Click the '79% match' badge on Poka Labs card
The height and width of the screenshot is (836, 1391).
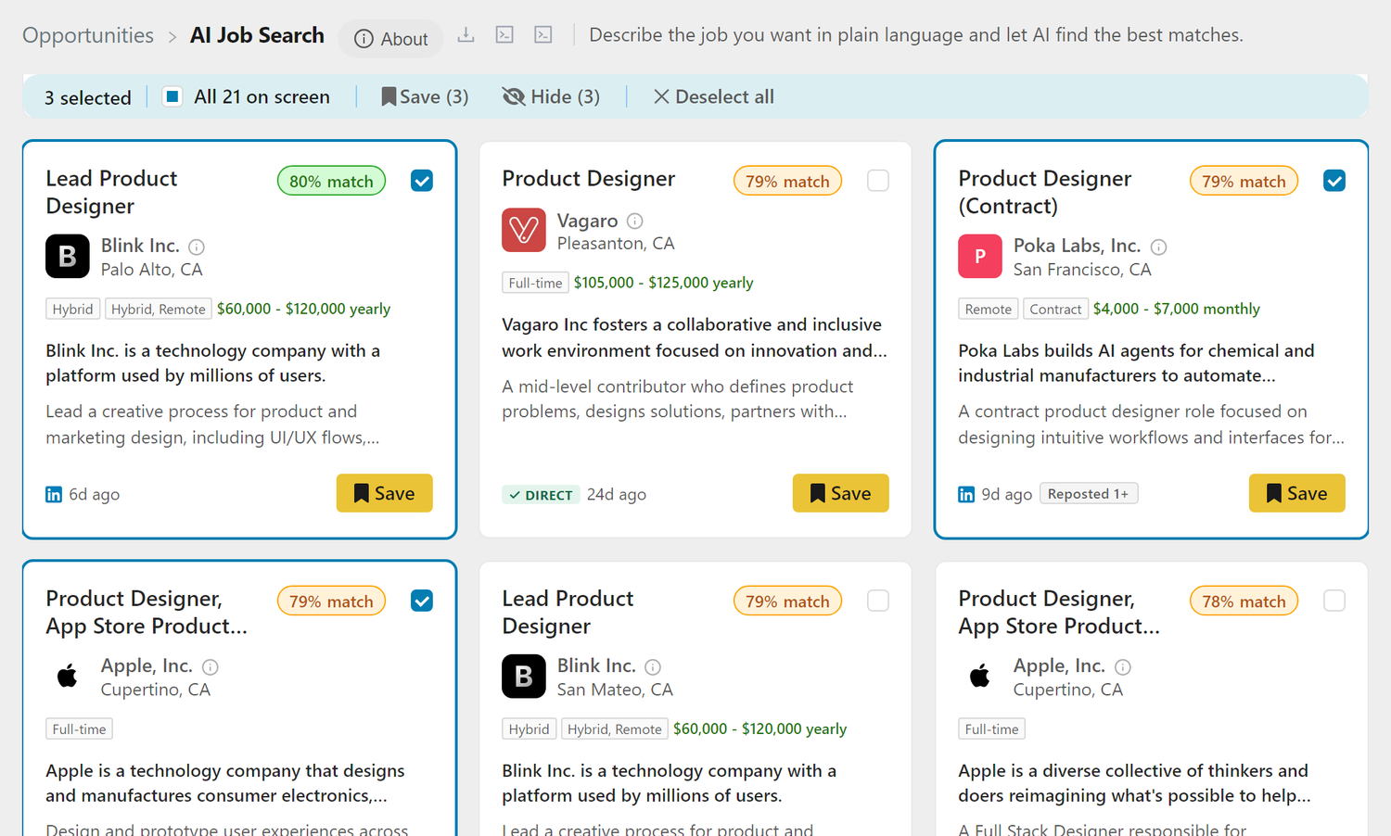(1244, 182)
